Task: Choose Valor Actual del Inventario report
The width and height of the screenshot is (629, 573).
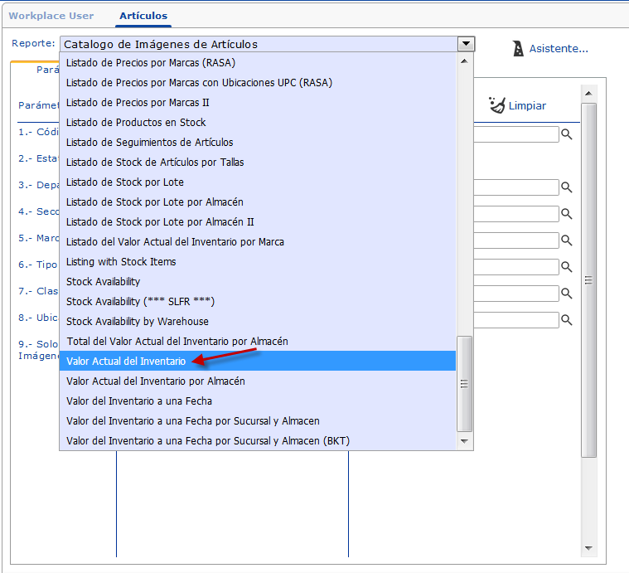Action: click(126, 362)
